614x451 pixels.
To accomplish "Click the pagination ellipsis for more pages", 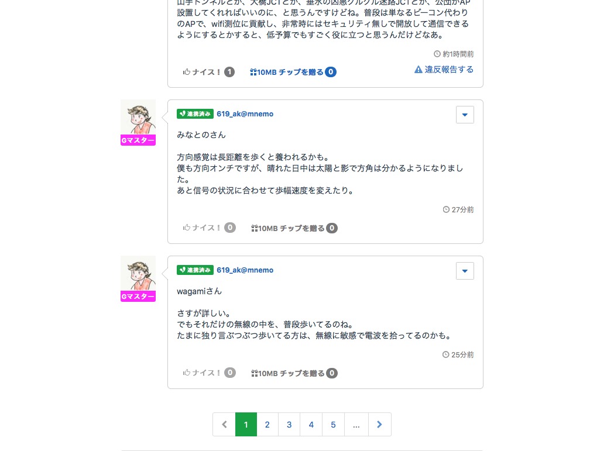I will (x=356, y=425).
